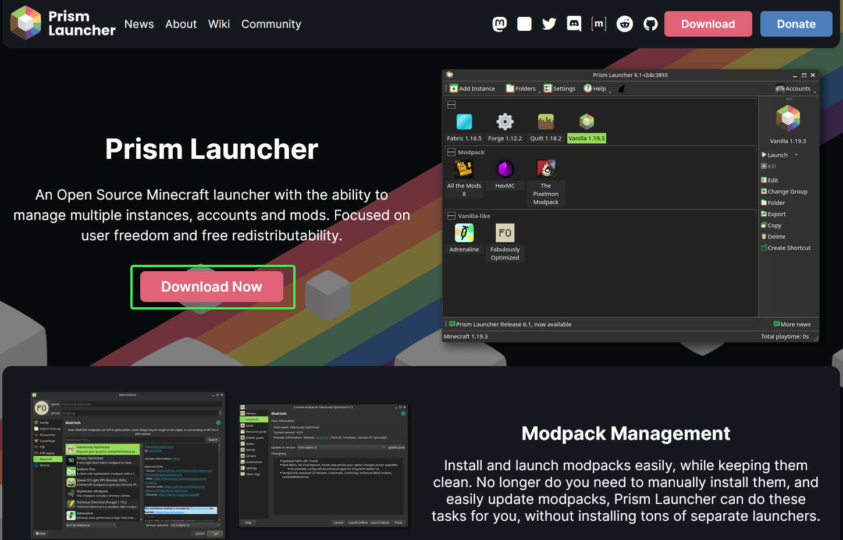Open Prism Launcher Settings
843x540 pixels.
click(559, 88)
